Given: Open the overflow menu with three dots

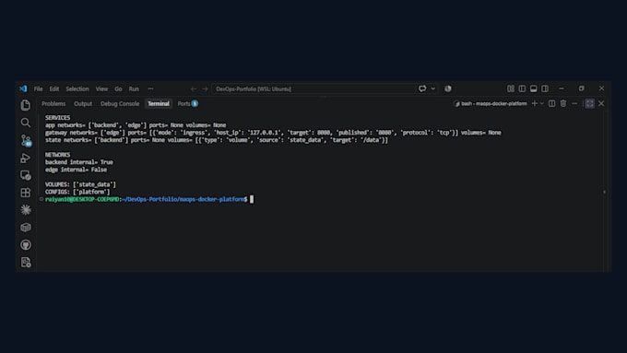Looking at the screenshot, I should click(x=150, y=88).
